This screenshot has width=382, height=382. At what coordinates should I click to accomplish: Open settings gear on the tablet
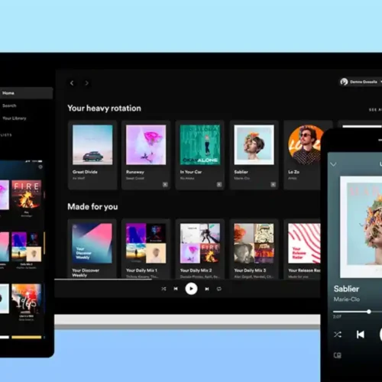[x=40, y=167]
